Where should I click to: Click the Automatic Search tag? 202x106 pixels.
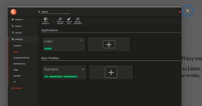56,76
